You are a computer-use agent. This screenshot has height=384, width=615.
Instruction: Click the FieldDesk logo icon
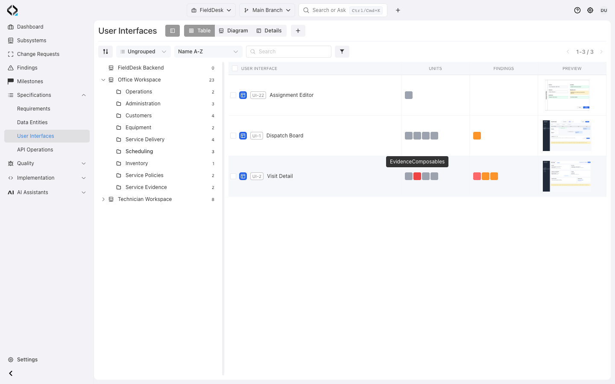click(12, 10)
